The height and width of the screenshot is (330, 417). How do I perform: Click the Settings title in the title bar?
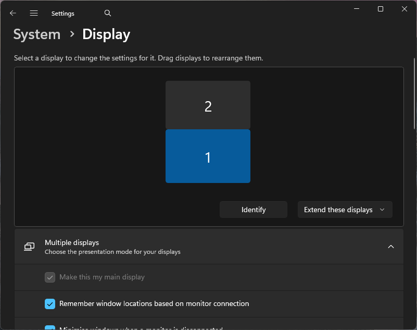62,13
